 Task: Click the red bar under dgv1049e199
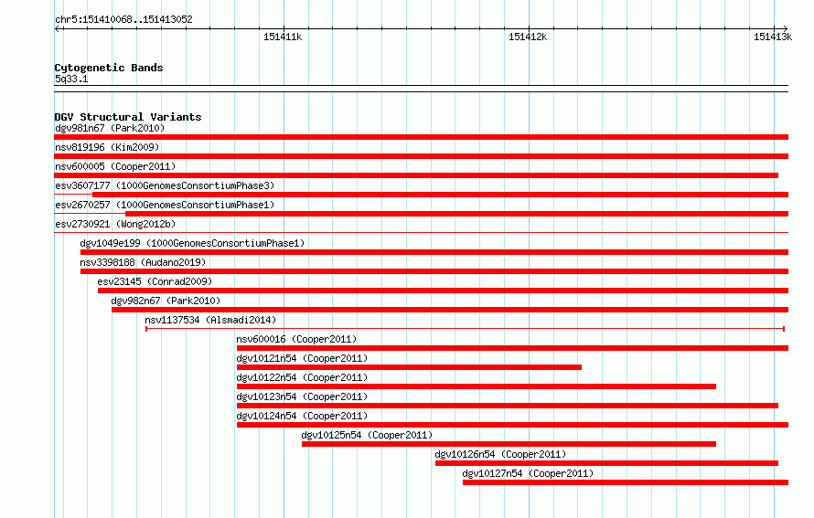point(434,252)
